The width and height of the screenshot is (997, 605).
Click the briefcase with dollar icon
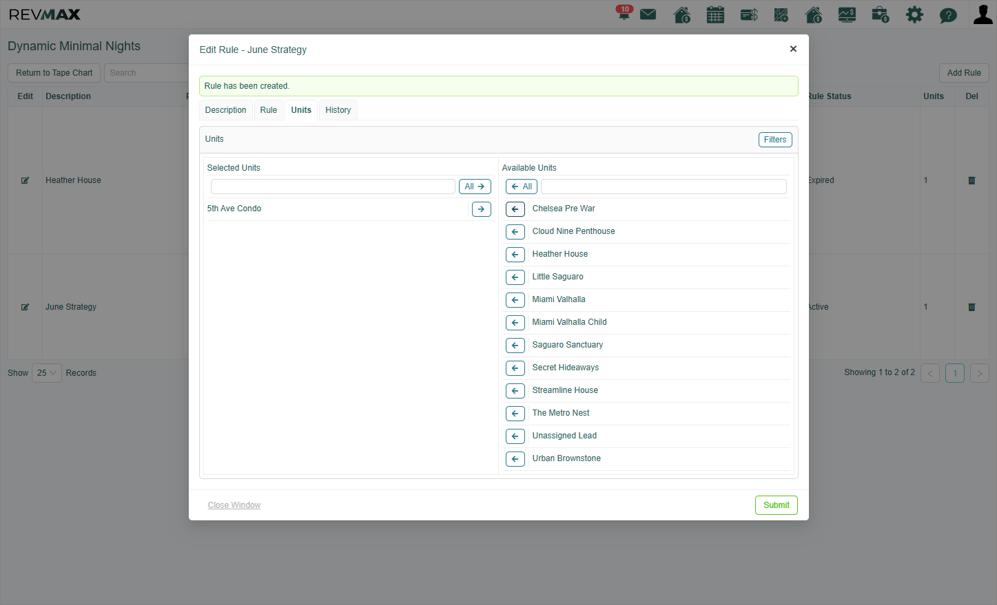880,14
